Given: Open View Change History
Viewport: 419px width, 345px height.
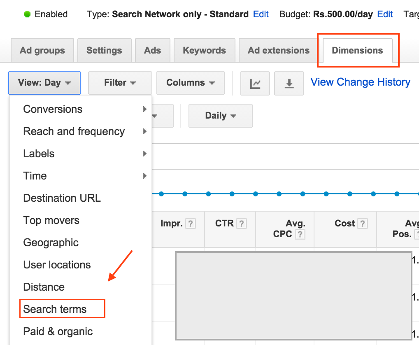Looking at the screenshot, I should 360,82.
